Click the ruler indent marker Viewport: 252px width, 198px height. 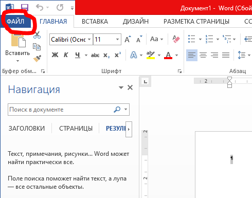coord(229,82)
